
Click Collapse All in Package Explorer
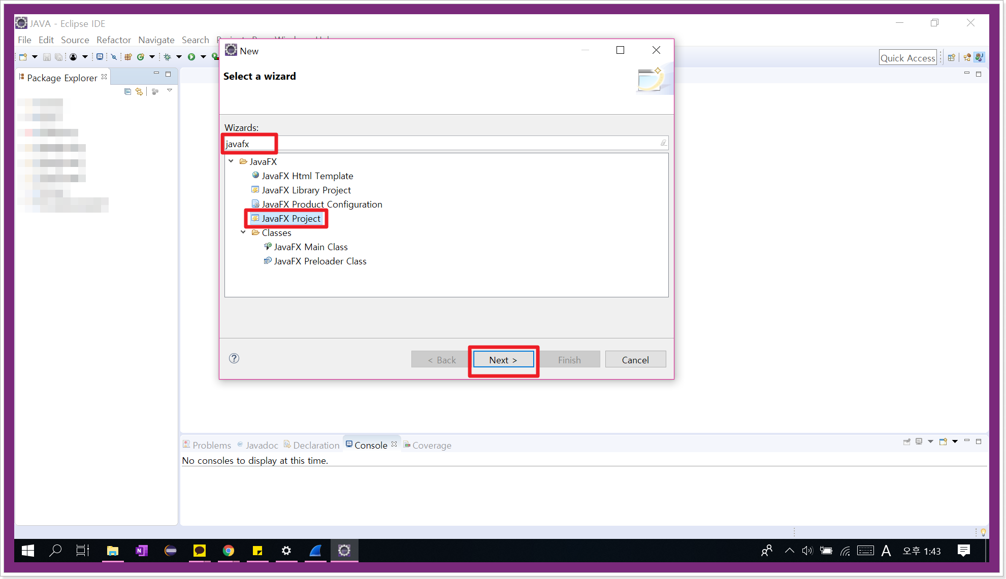pos(127,91)
